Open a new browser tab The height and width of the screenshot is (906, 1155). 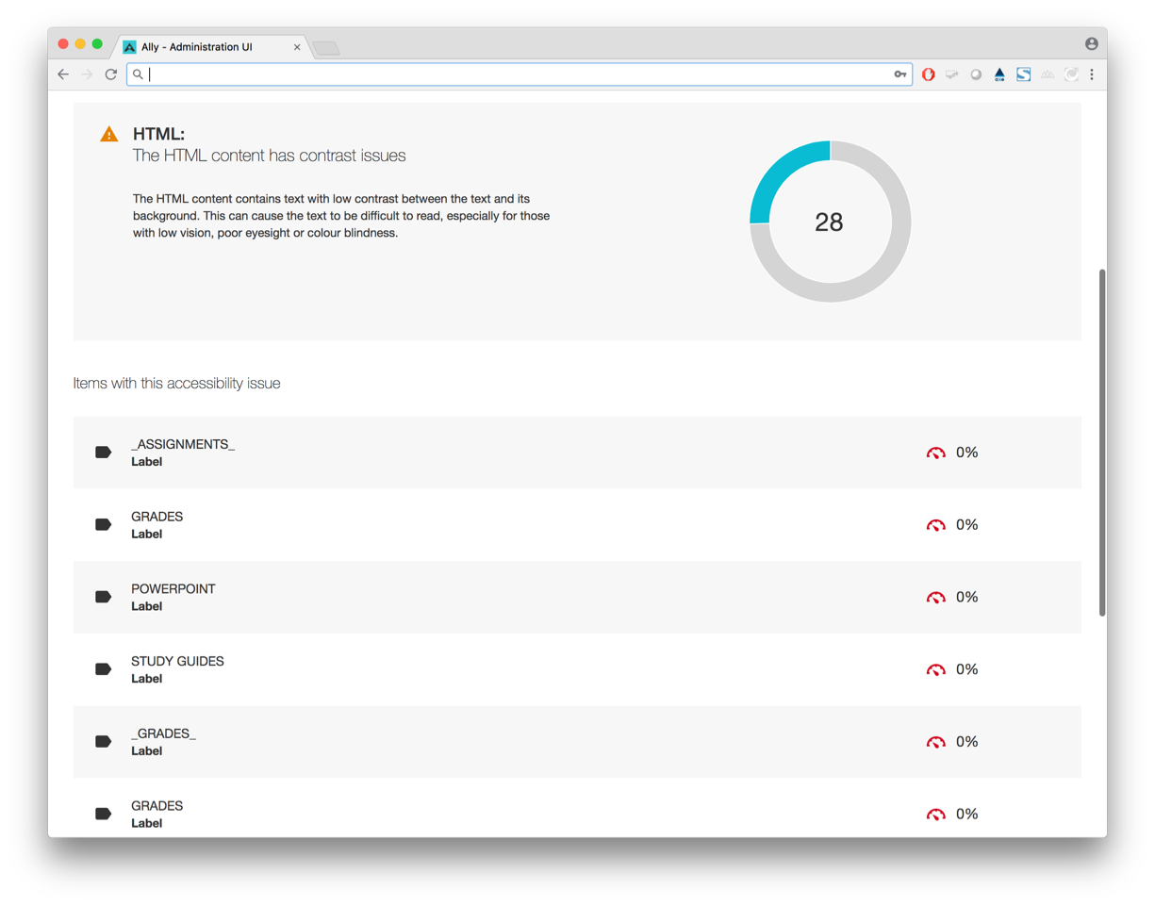pyautogui.click(x=326, y=48)
